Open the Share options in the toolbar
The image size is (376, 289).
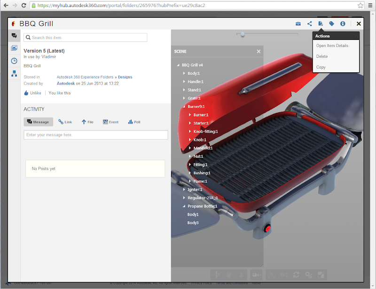309,23
